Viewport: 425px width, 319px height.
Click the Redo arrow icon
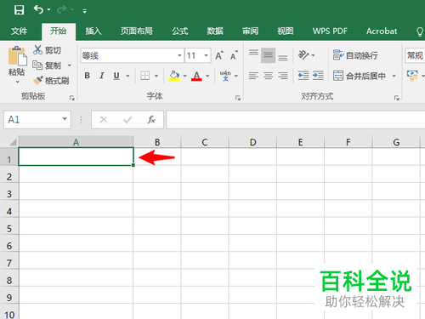[x=62, y=10]
